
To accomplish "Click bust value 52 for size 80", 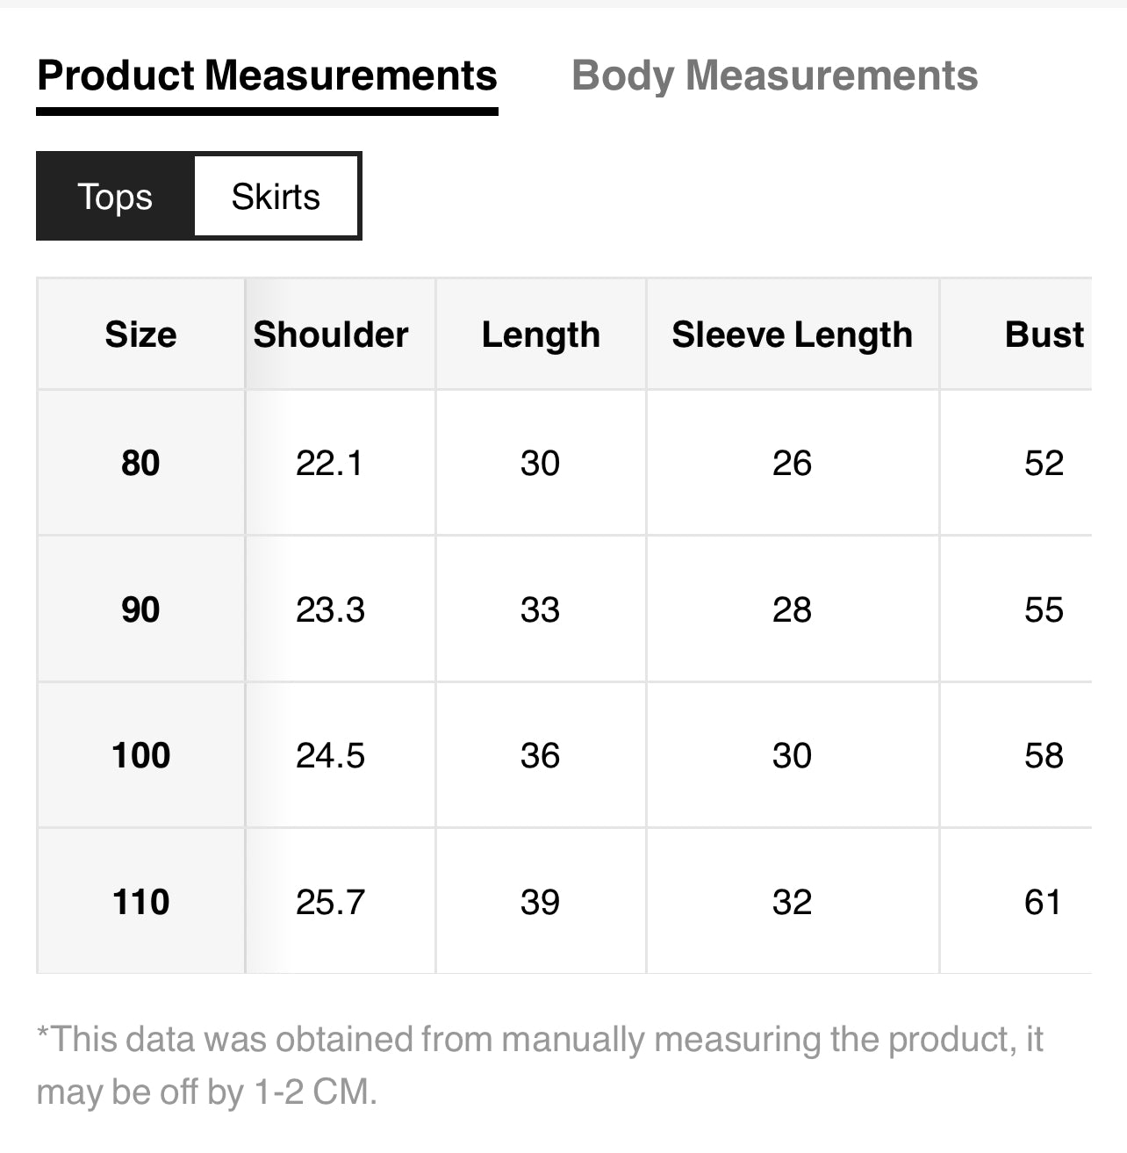I will [1044, 463].
